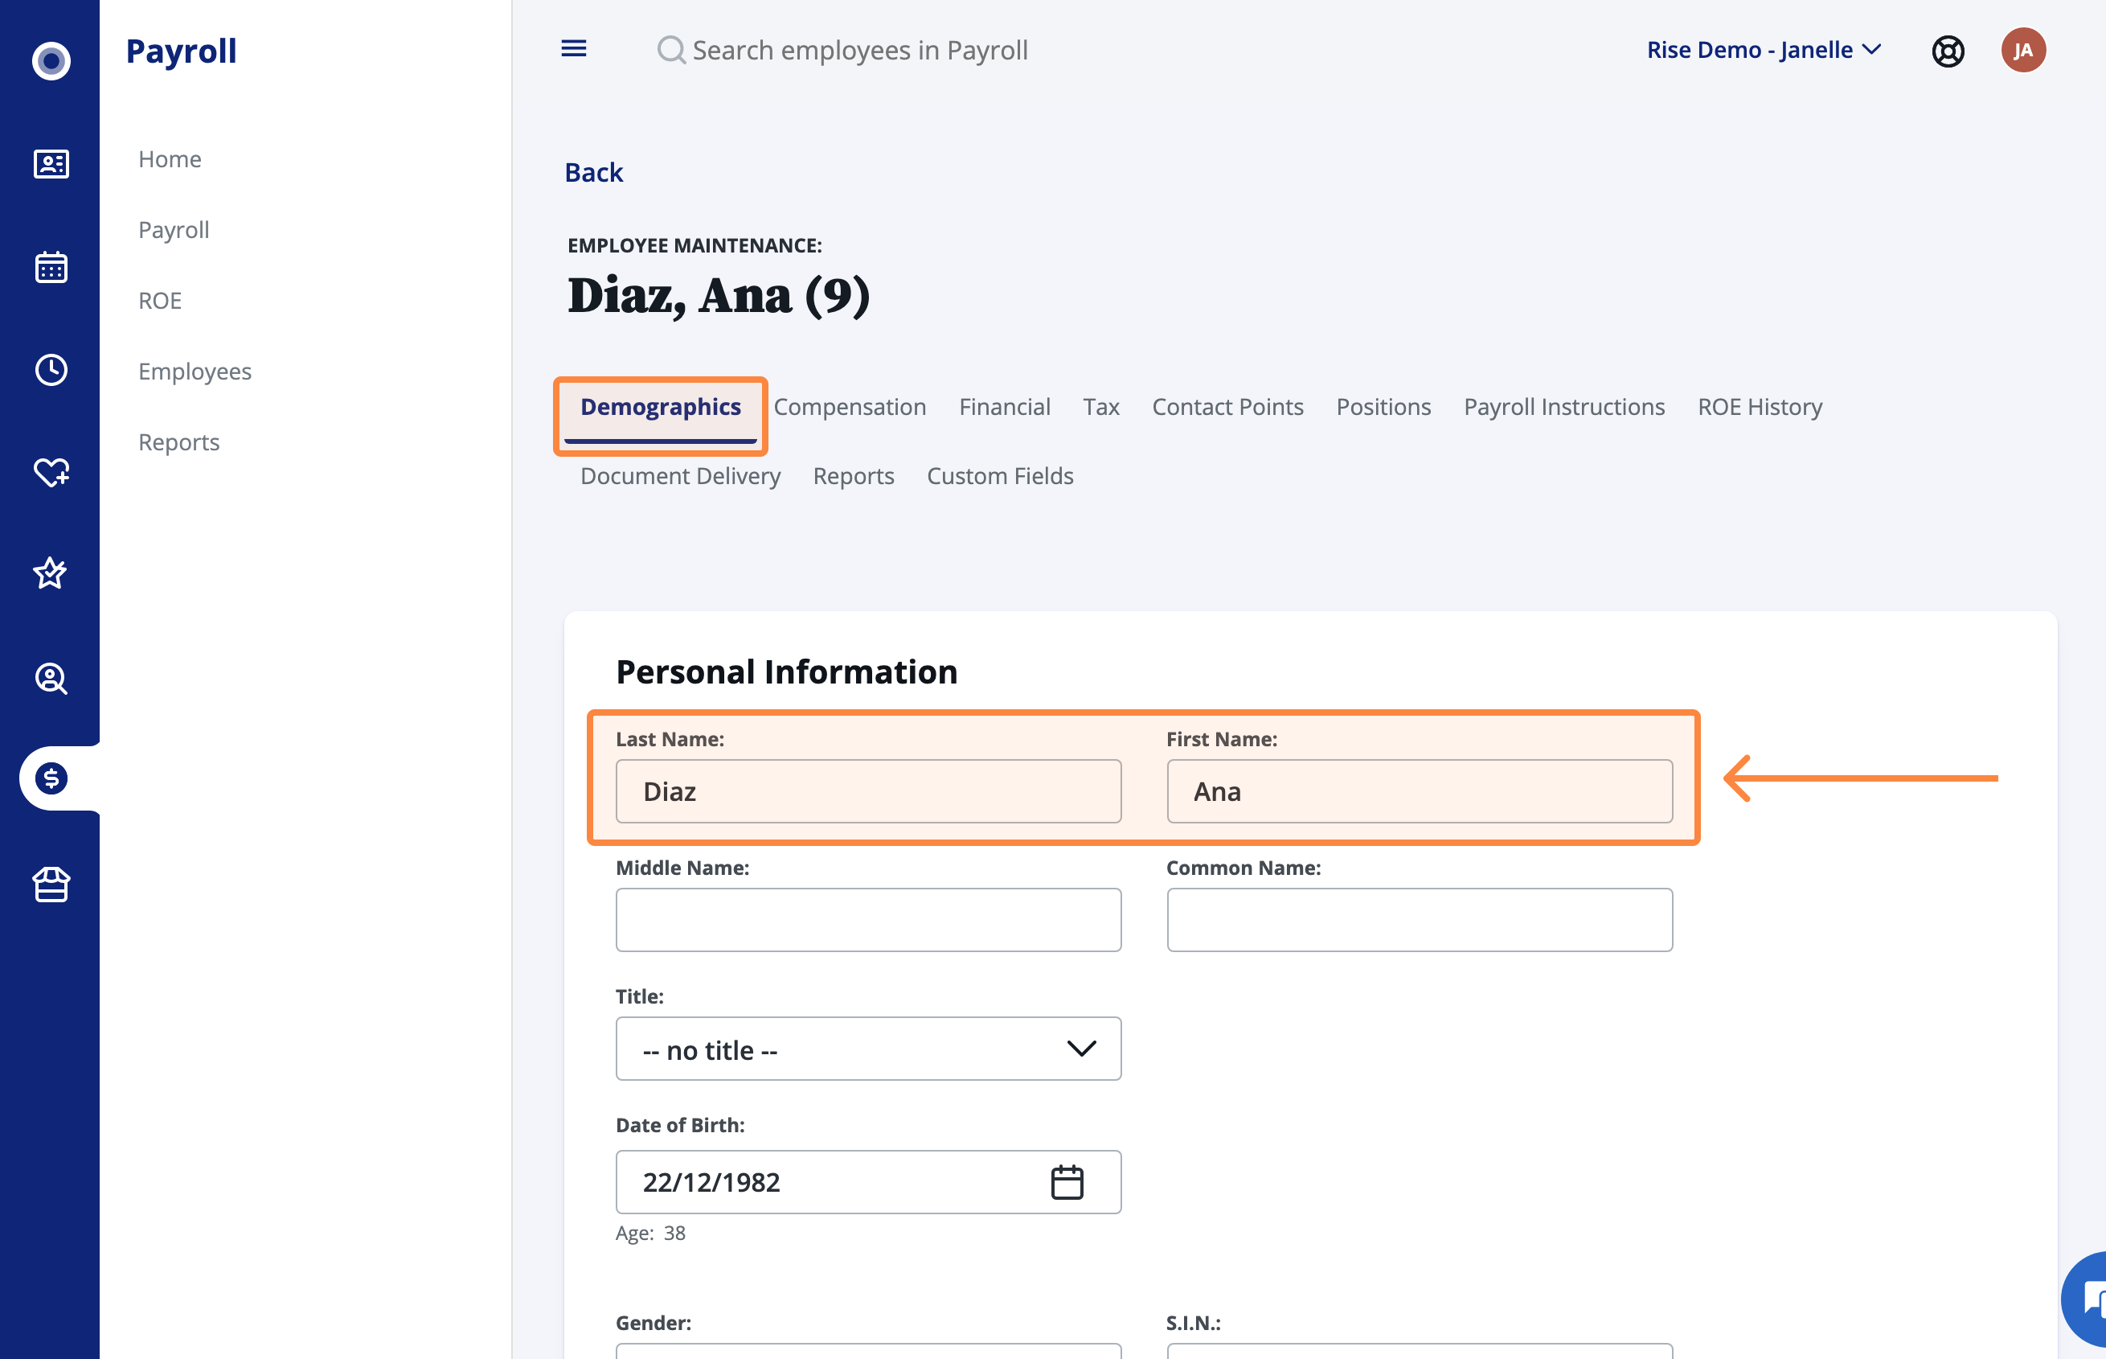
Task: Click the Back link
Action: coord(593,172)
